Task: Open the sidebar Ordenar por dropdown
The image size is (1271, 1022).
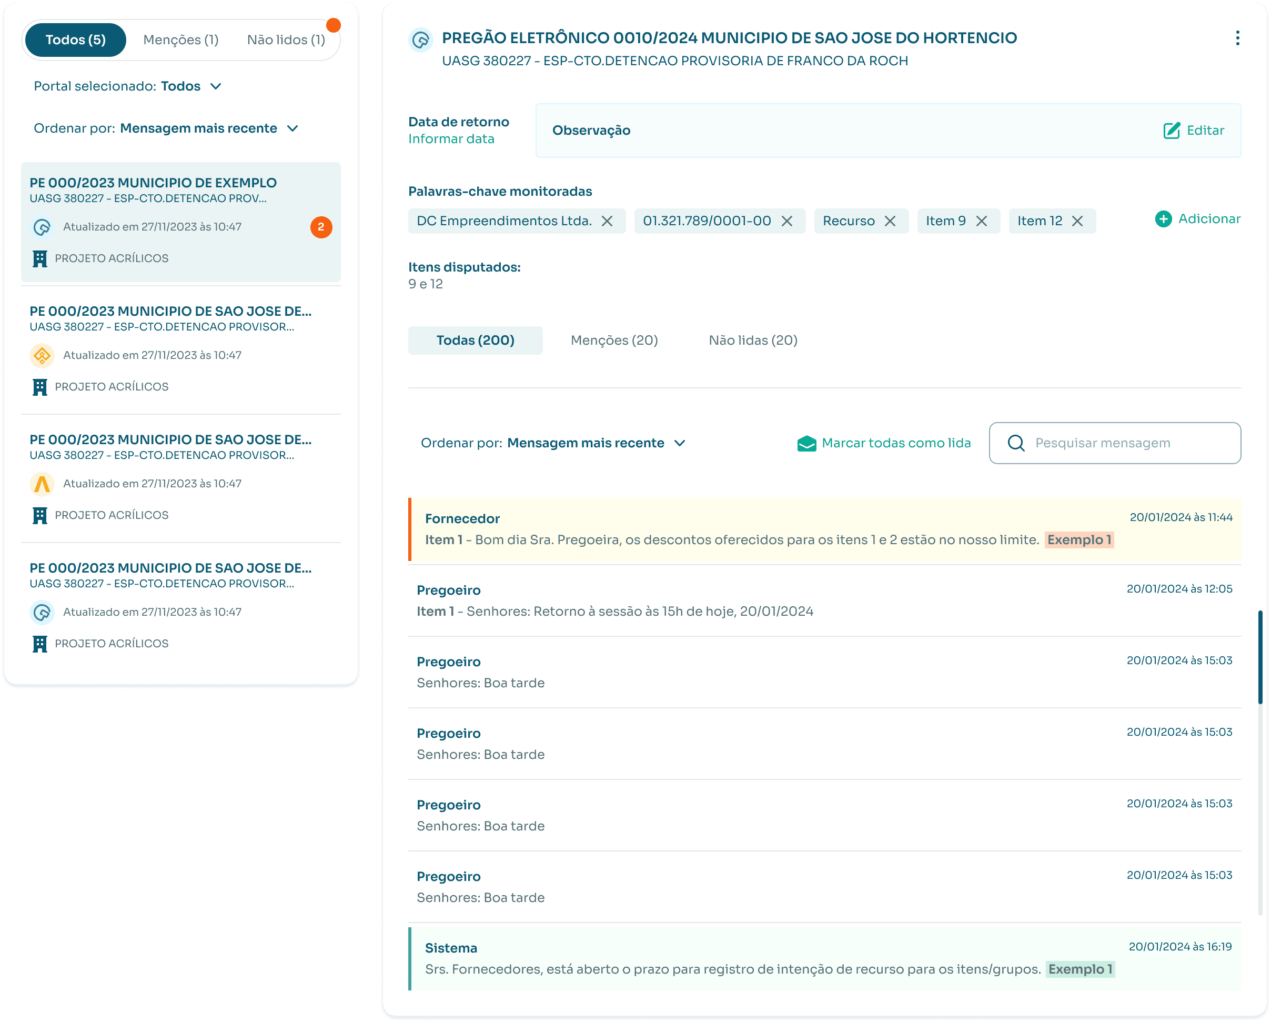Action: pos(292,128)
